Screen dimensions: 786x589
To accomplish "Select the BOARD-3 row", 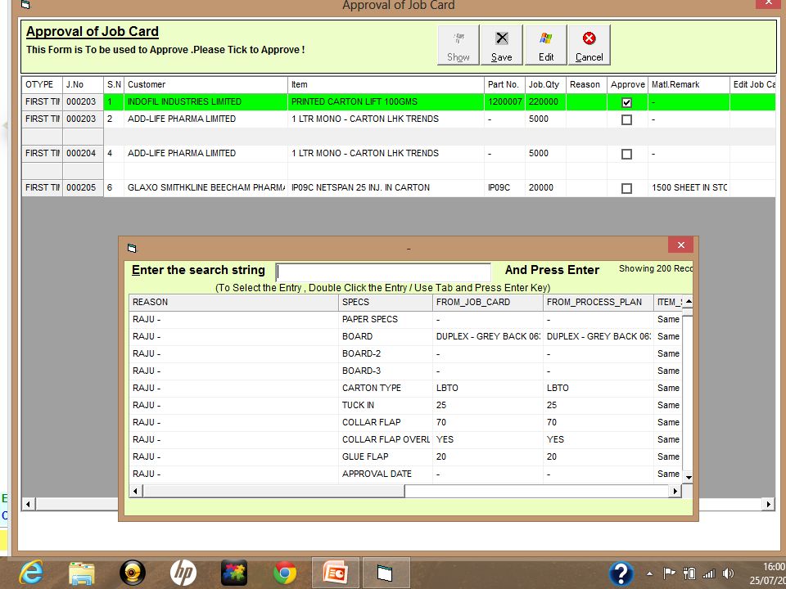I will pyautogui.click(x=405, y=371).
